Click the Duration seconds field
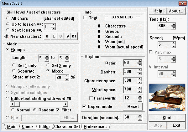Image resolution: width=188 pixels, height=132 pixels. (131, 117)
